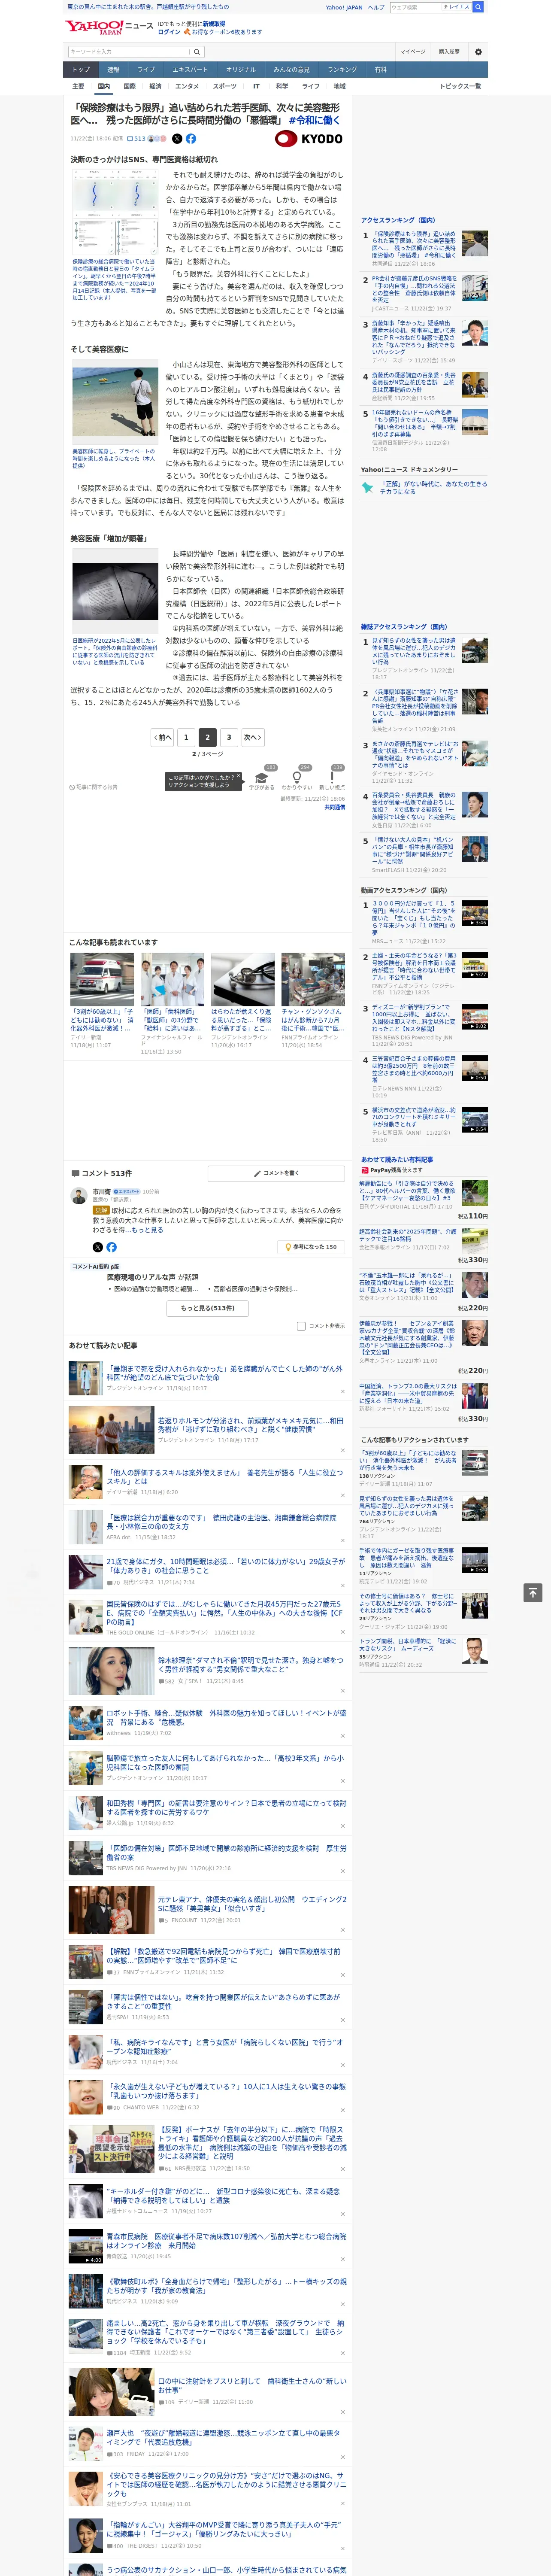Screen dimensions: 551x2576
Task: Click the ウェブ検索 input field
Action: pos(416,7)
